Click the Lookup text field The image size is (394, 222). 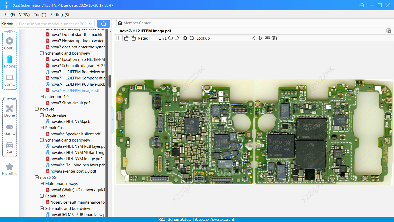[231, 38]
